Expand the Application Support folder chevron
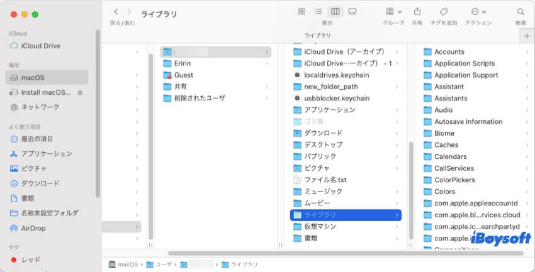This screenshot has width=535, height=272. [x=526, y=75]
